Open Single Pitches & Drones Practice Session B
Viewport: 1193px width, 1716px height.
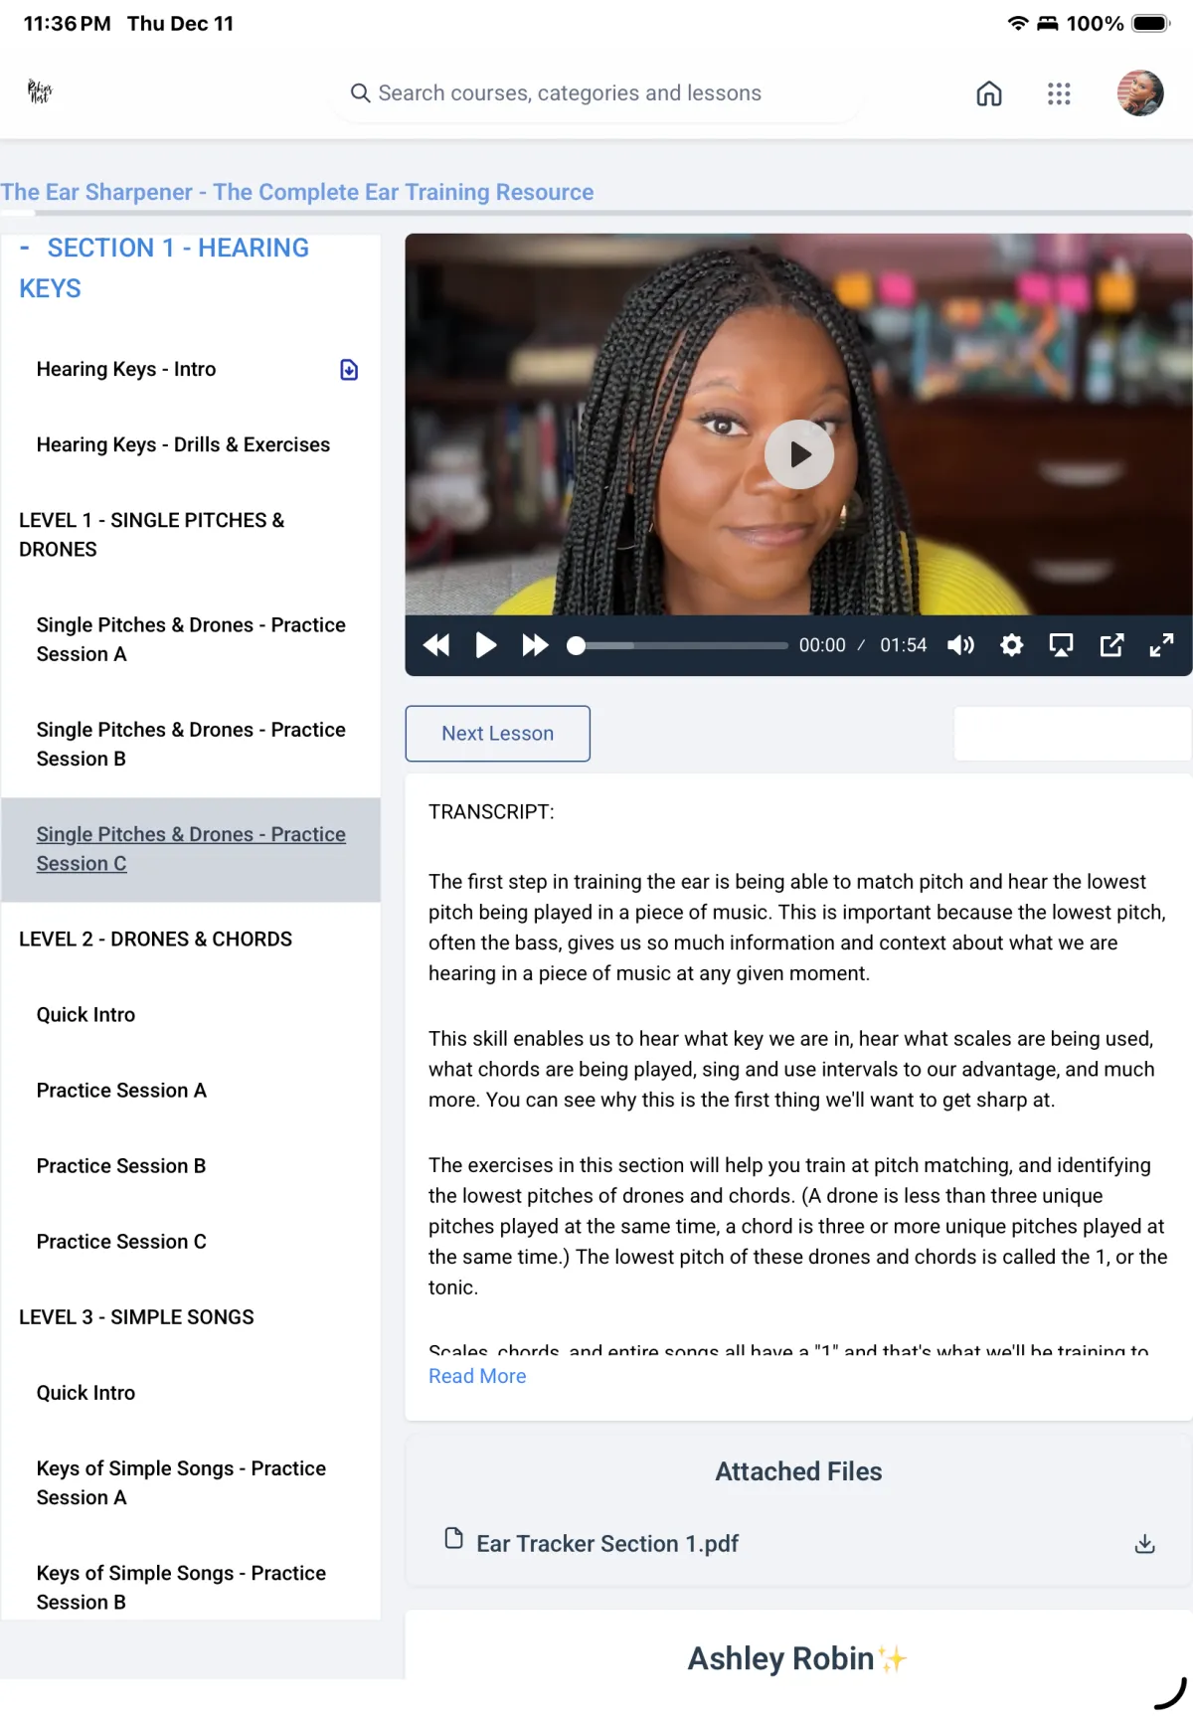click(191, 744)
